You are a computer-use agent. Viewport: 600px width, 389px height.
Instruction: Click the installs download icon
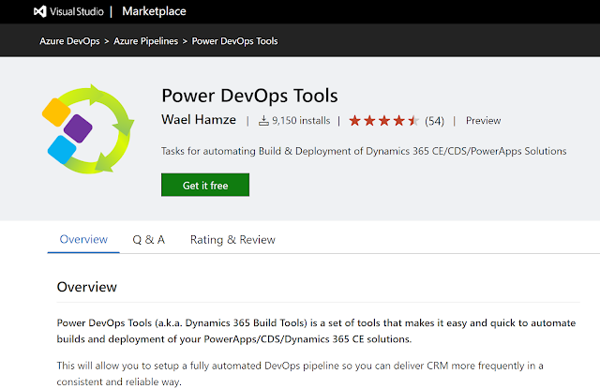pos(263,121)
